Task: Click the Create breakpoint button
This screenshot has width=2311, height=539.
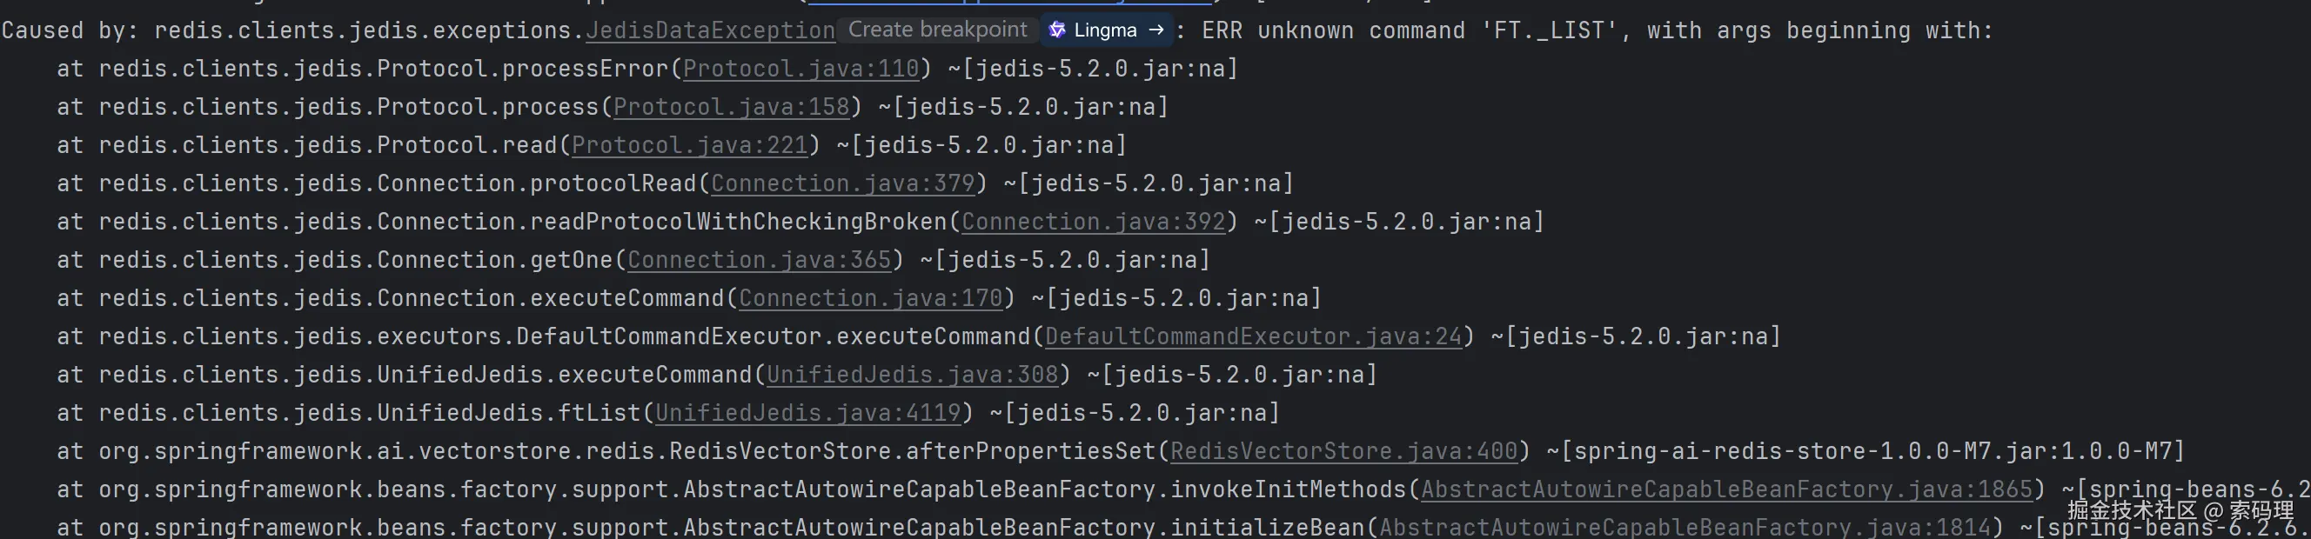Action: [x=937, y=30]
